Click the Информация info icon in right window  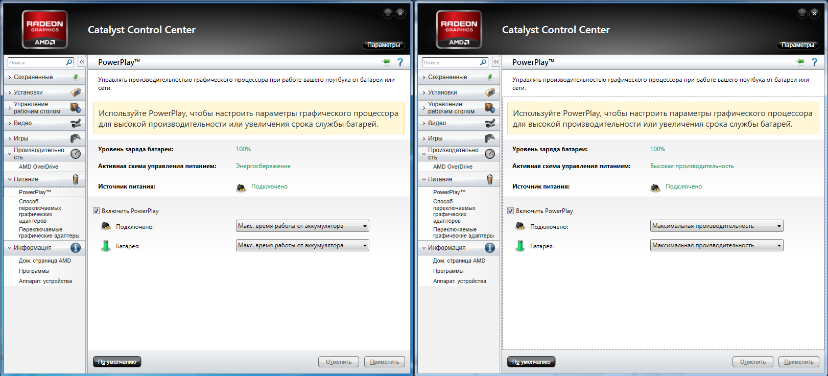pos(490,248)
